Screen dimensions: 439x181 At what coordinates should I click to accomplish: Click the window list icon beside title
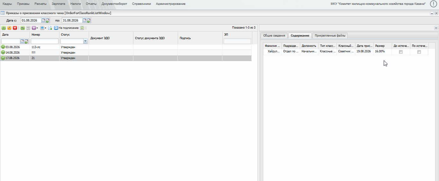[x=3, y=13]
